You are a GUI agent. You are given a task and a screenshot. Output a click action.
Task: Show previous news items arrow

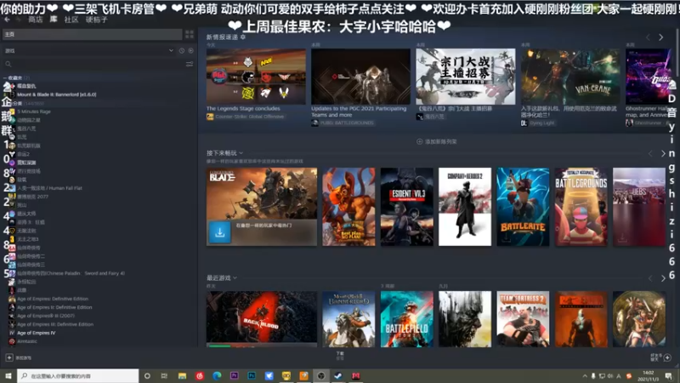649,37
